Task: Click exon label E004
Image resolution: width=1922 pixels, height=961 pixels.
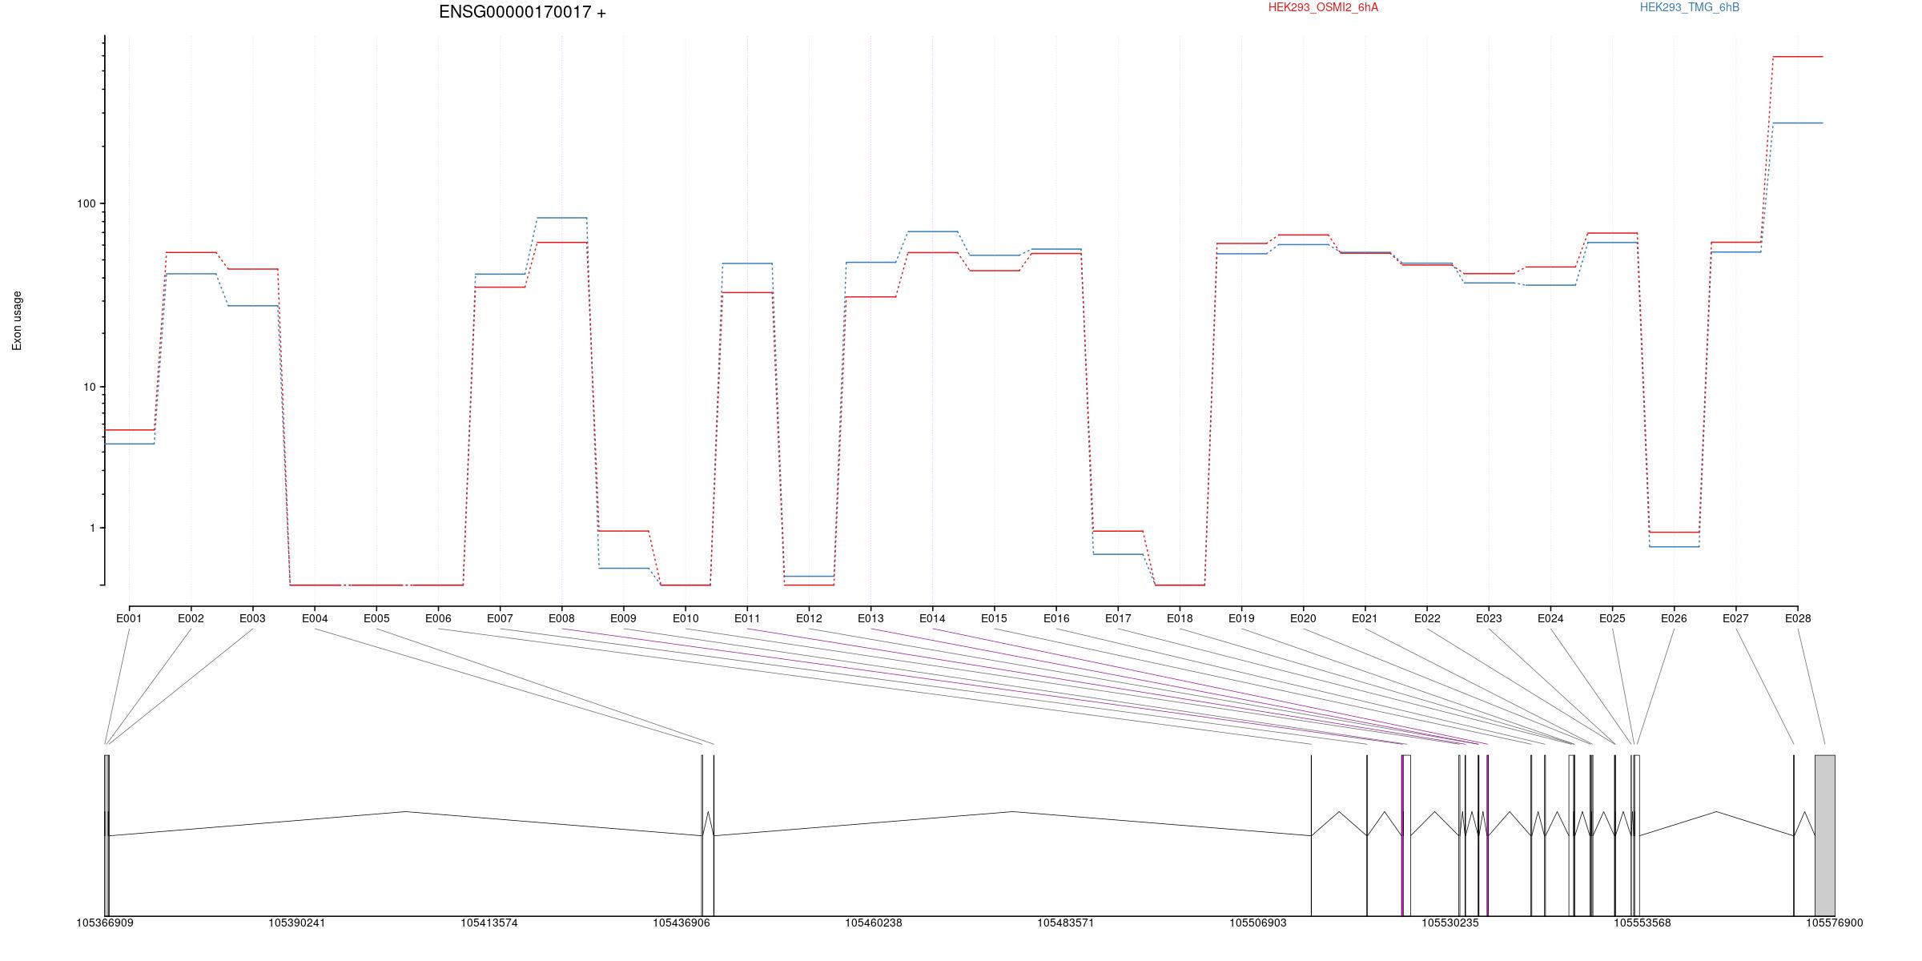Action: tap(315, 618)
